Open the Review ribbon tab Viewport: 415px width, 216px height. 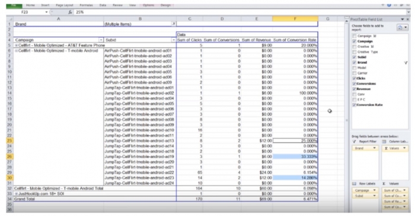click(x=117, y=5)
